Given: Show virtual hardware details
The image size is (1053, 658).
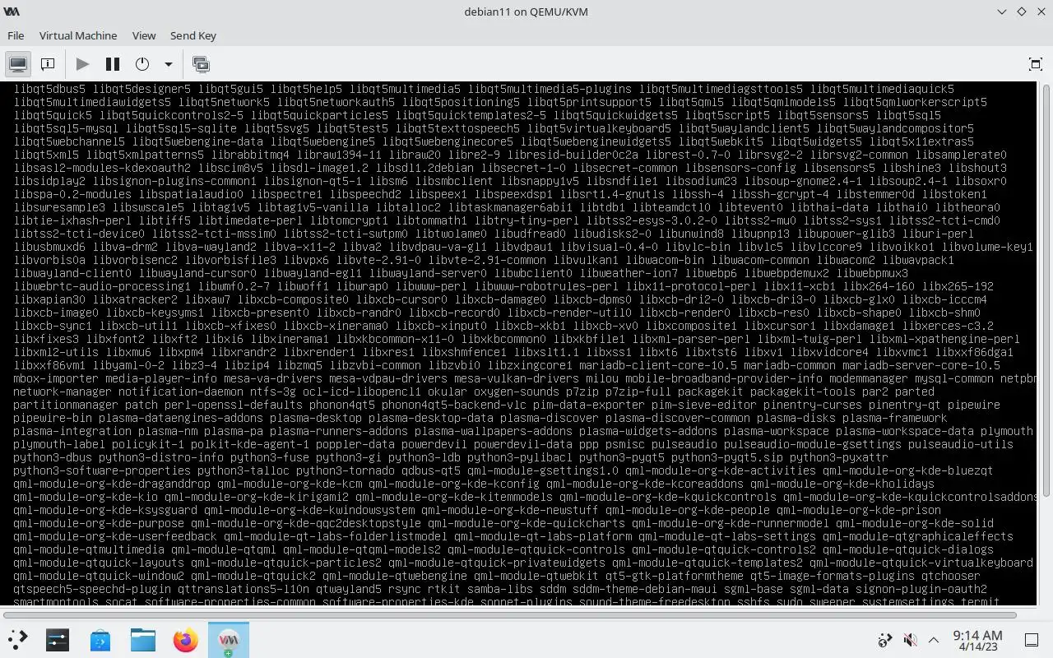Looking at the screenshot, I should (x=48, y=64).
